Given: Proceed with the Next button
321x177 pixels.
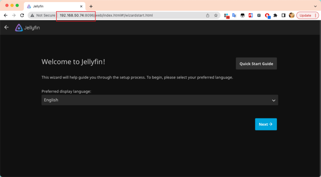Looking at the screenshot, I should (266, 124).
